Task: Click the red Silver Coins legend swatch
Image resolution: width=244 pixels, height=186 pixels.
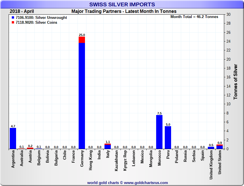Action: [x=13, y=23]
